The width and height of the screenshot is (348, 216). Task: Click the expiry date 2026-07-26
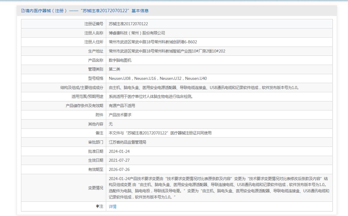119,169
